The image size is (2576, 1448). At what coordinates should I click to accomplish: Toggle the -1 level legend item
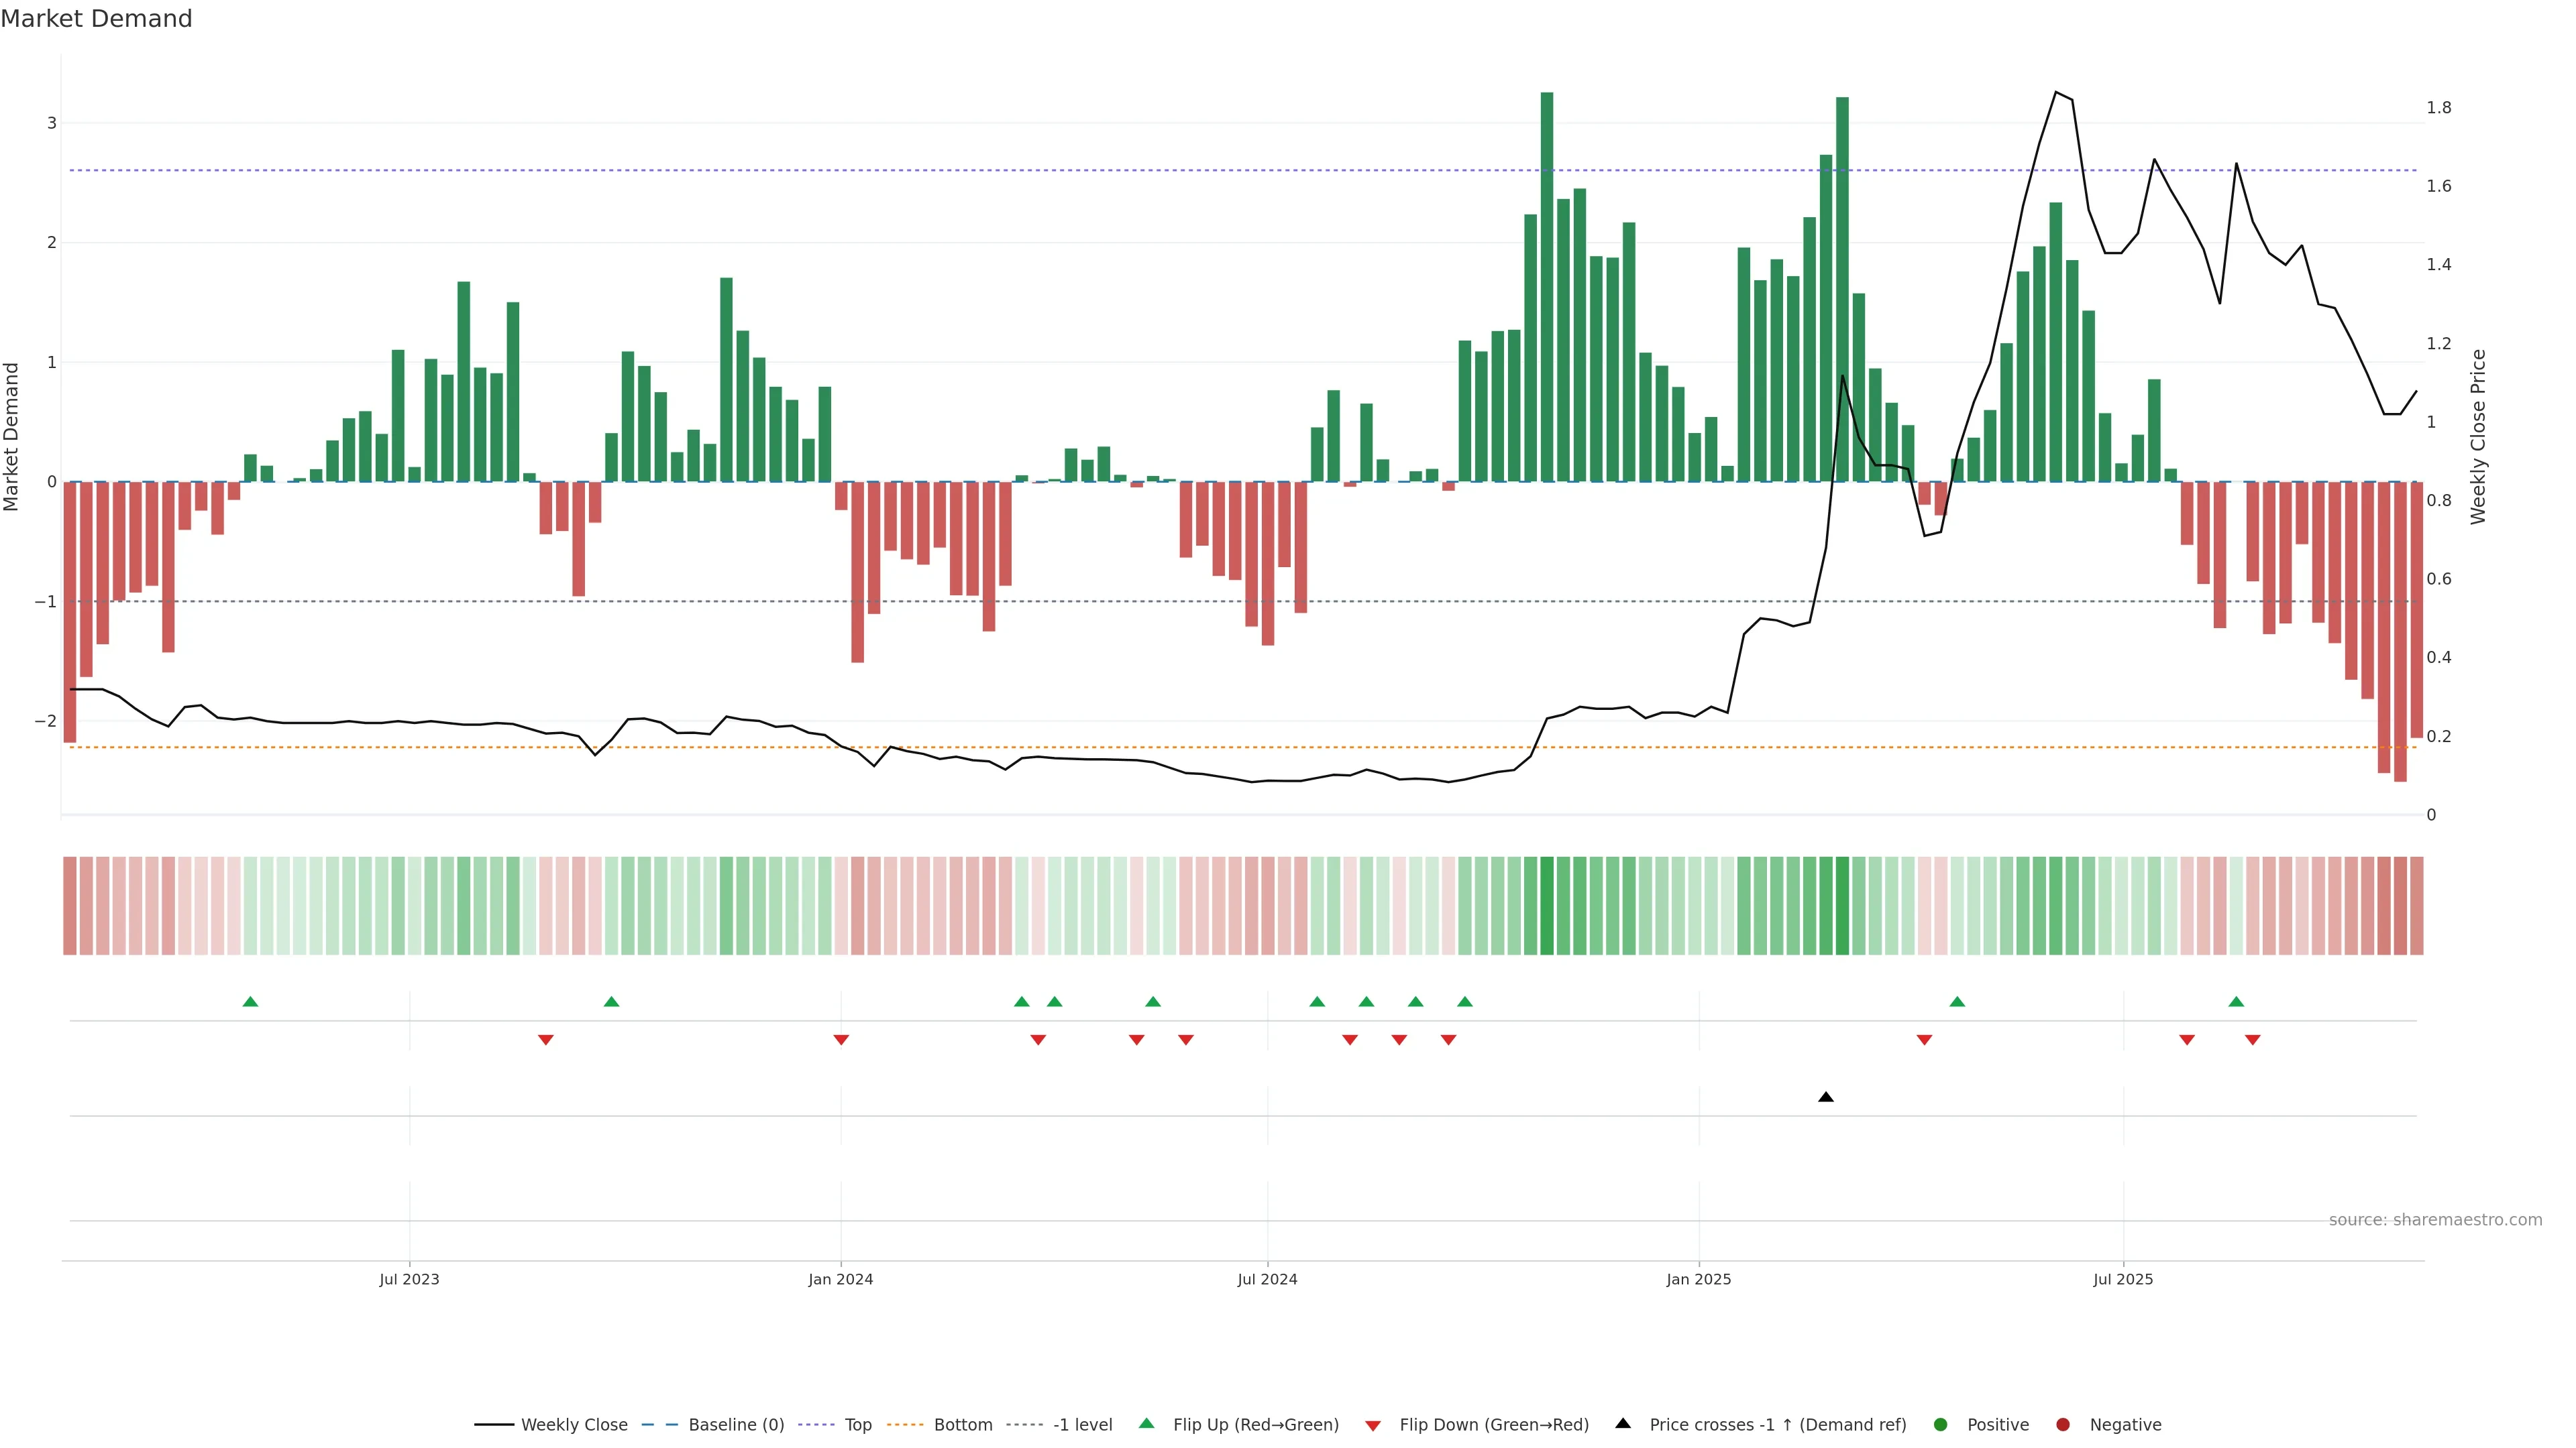tap(1082, 1424)
